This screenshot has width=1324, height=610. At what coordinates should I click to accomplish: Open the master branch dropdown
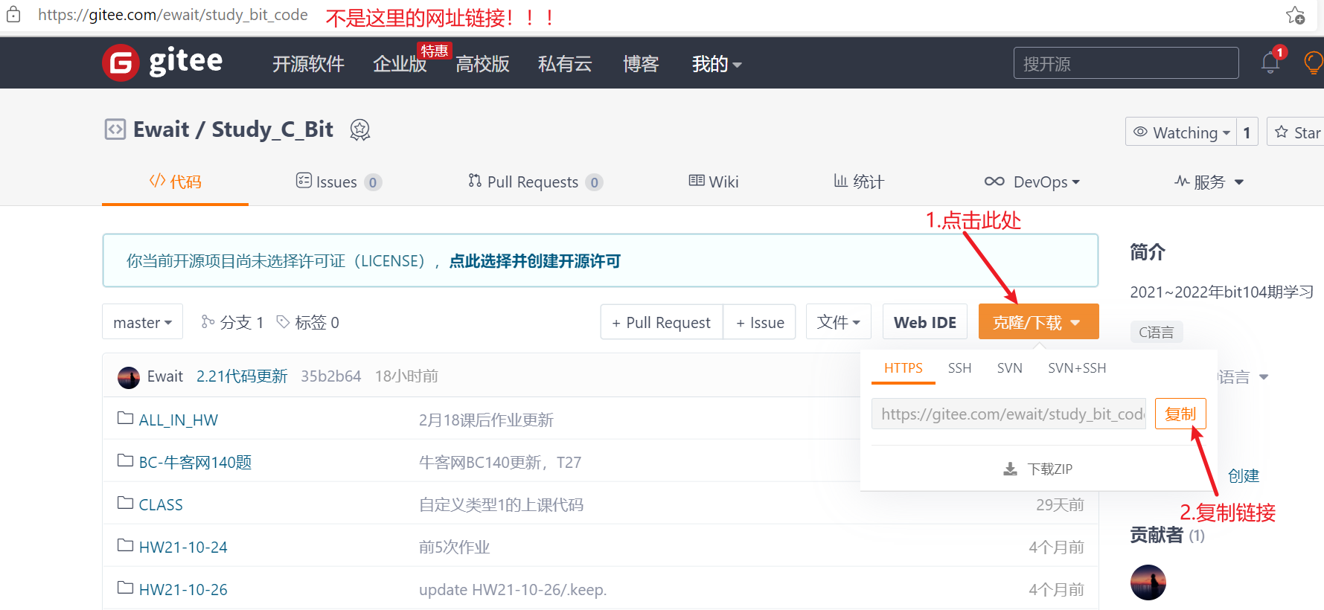142,322
